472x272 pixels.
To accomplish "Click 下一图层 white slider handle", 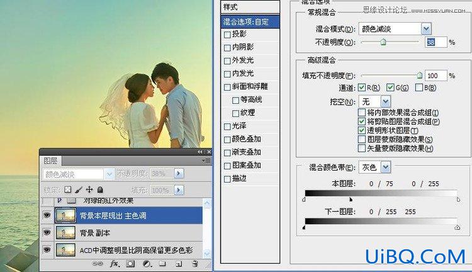I will click(x=458, y=227).
